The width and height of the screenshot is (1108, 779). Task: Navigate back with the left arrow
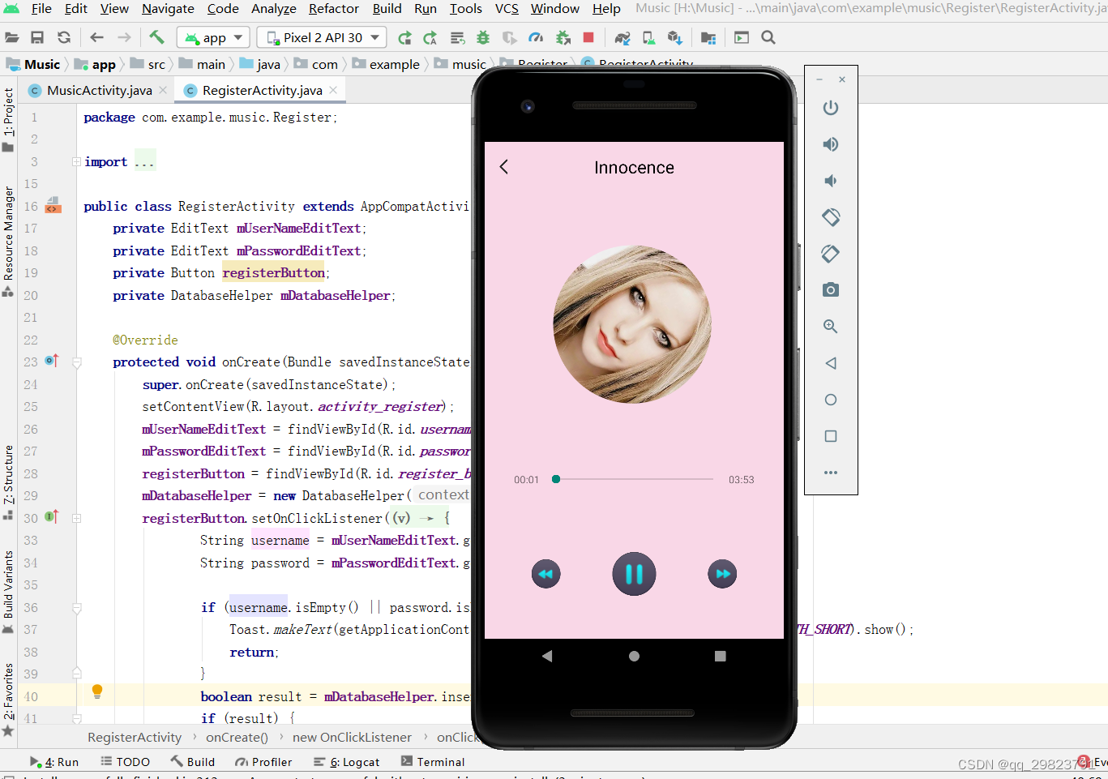click(x=97, y=37)
